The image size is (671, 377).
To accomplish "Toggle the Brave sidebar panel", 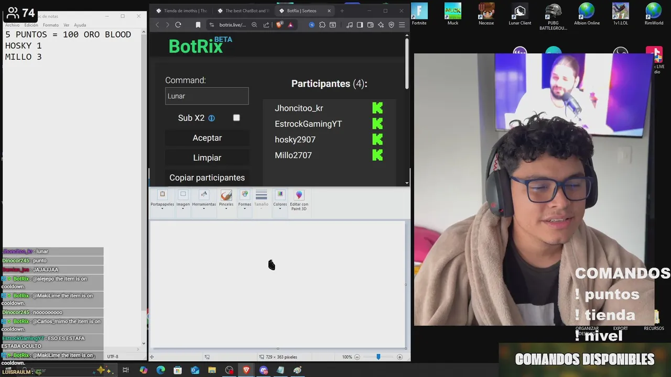I will (360, 25).
